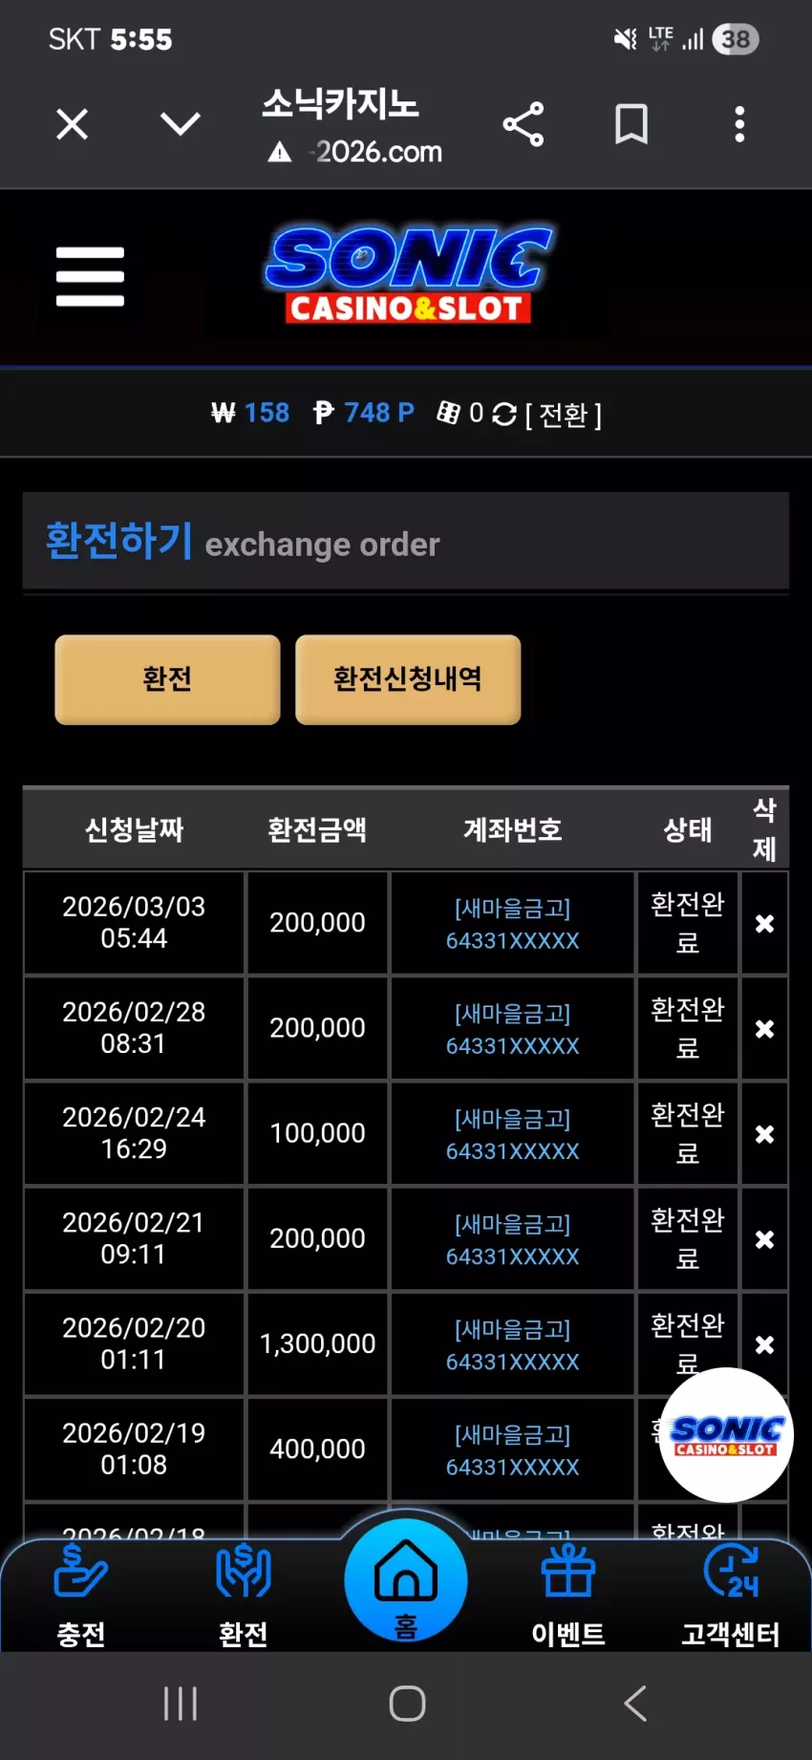Go to home via center 홈 button
This screenshot has height=1760, width=812.
(x=406, y=1580)
